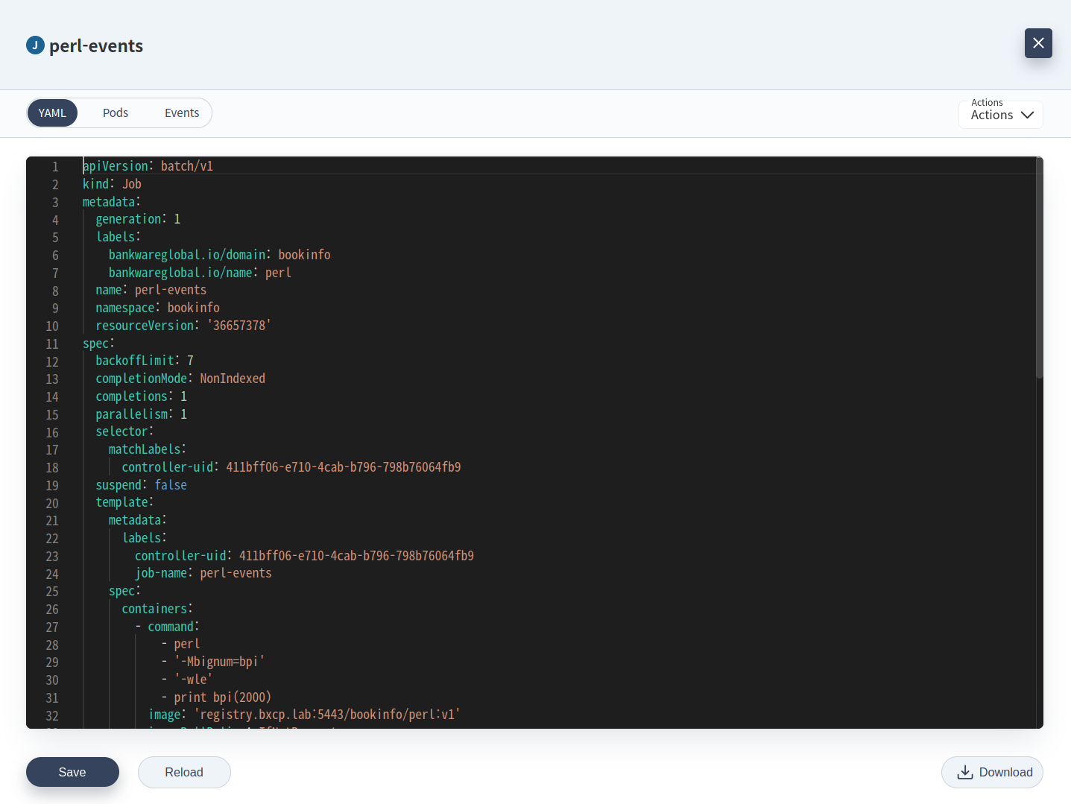
Task: Click the 'generation: 1' line
Action: pos(138,219)
